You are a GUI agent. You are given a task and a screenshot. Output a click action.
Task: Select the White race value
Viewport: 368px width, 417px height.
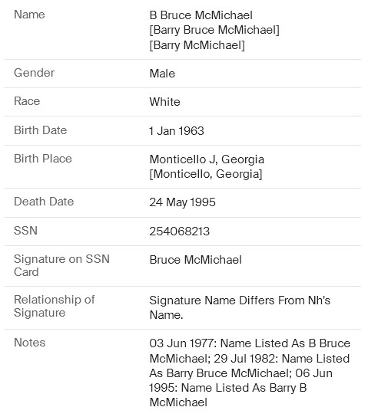164,102
